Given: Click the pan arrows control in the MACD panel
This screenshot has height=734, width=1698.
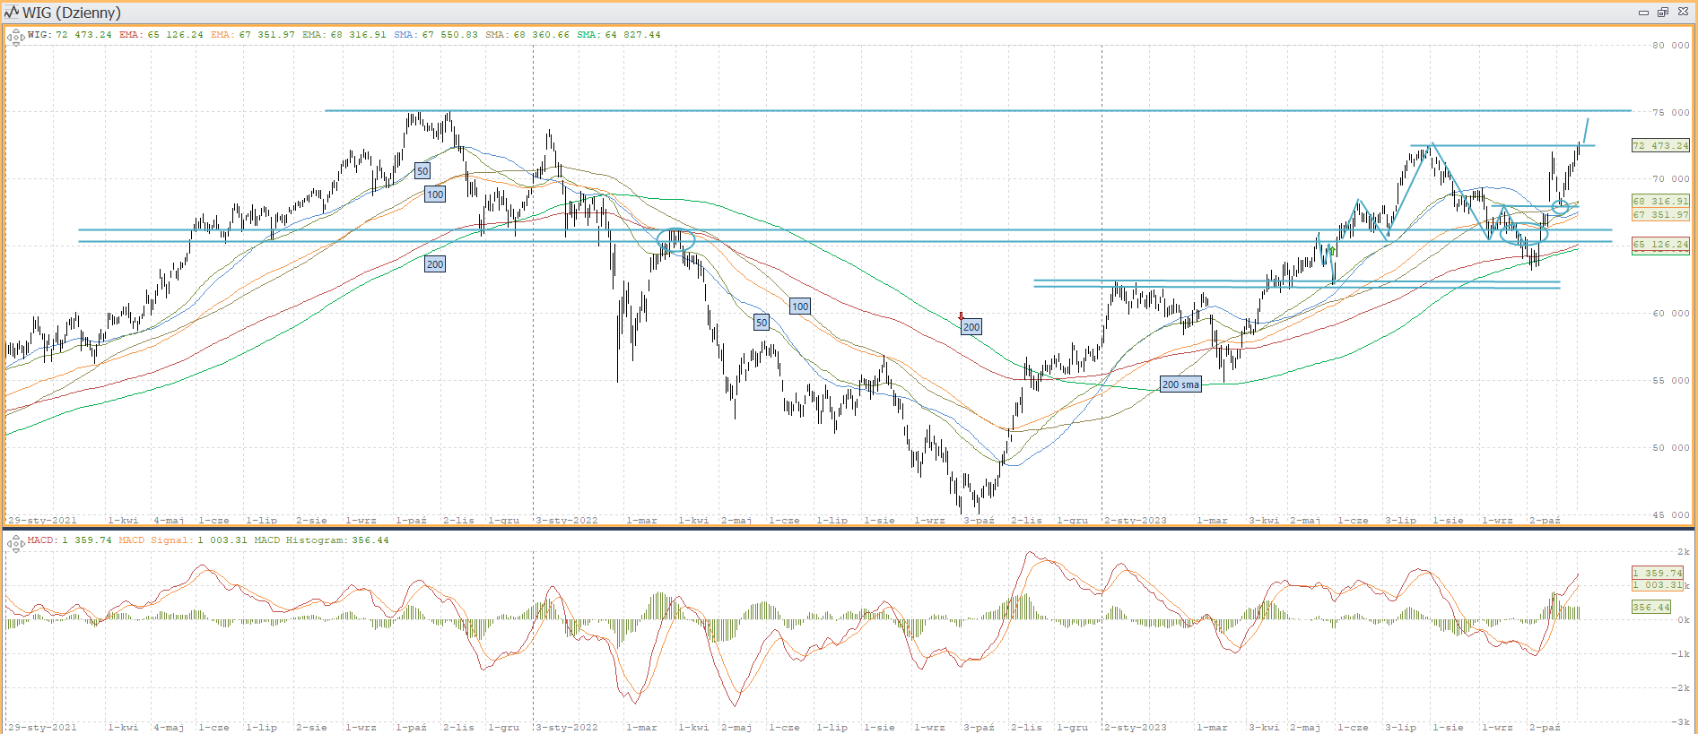Looking at the screenshot, I should 15,542.
